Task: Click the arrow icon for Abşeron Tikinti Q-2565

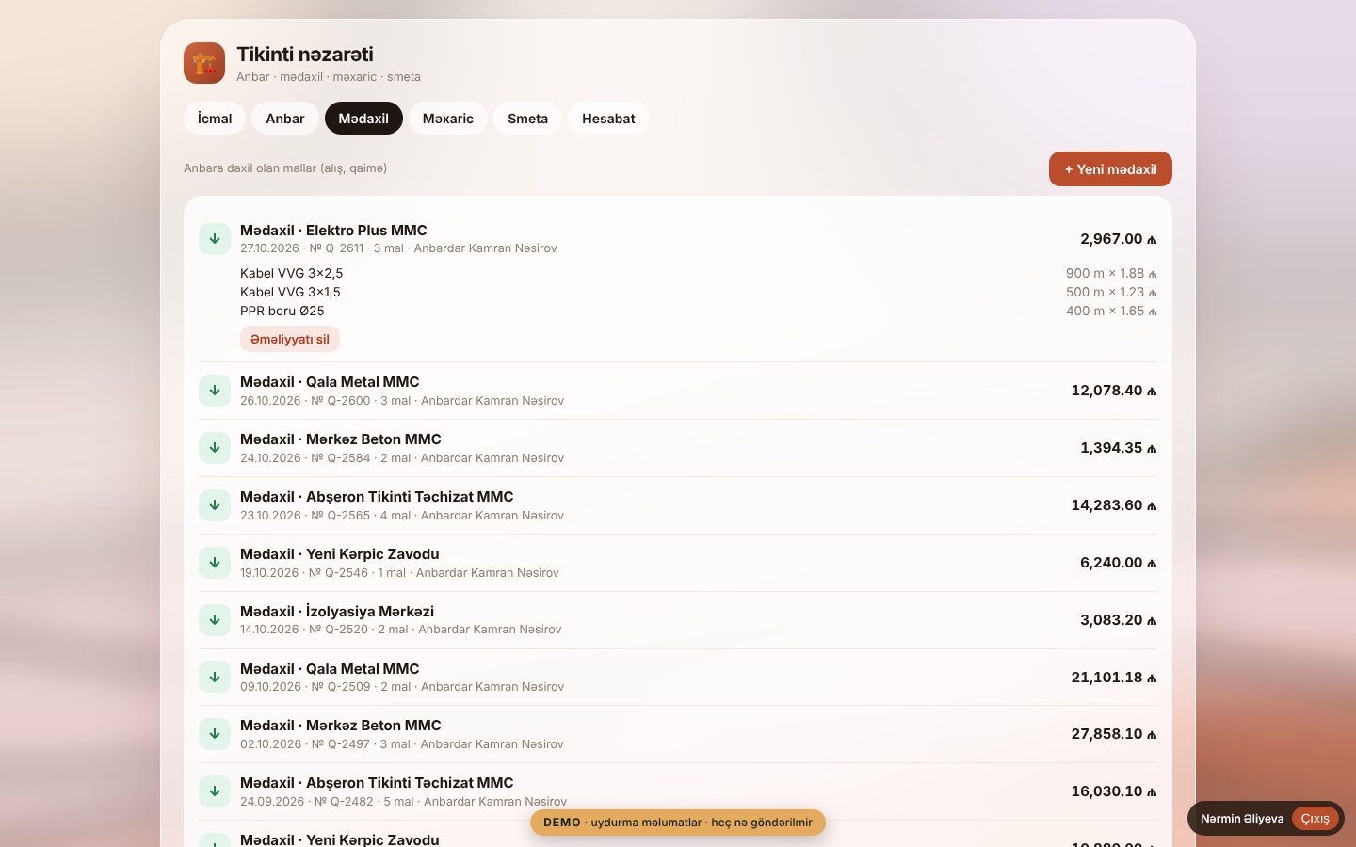Action: click(215, 505)
